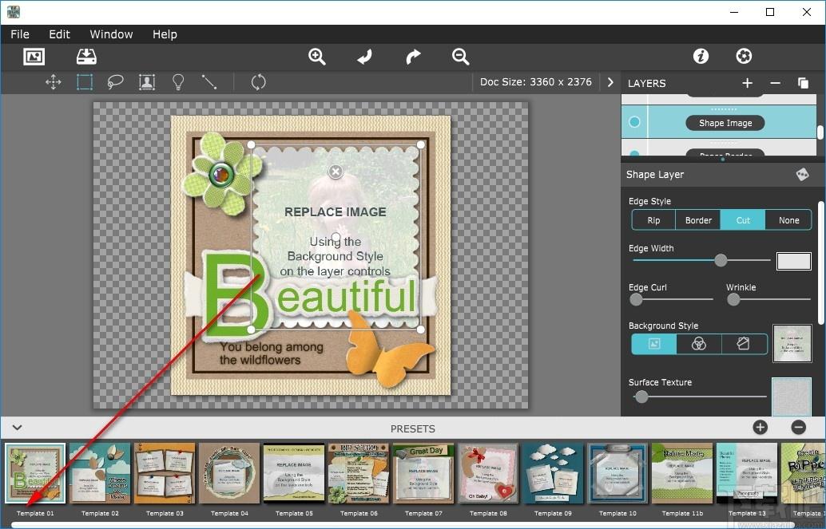This screenshot has height=529, width=826.
Task: Click the presets horizontal scrollbar
Action: (x=403, y=525)
